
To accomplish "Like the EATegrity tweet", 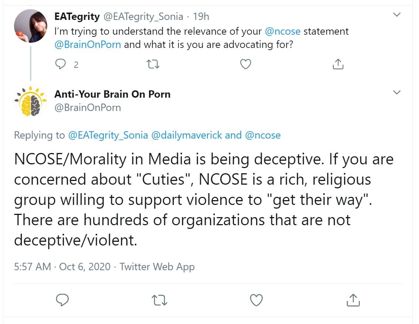I will pos(245,65).
